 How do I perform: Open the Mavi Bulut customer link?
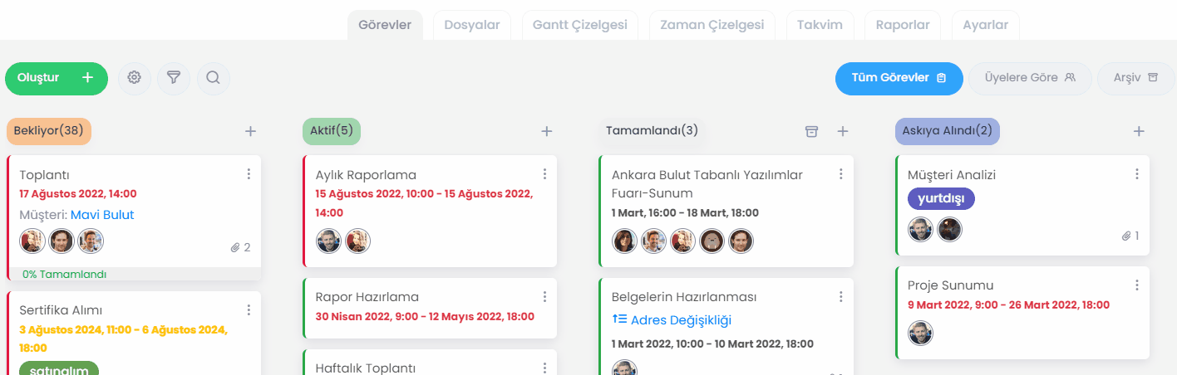(102, 215)
